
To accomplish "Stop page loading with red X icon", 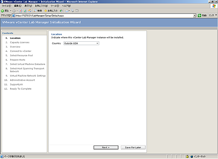I will [x=21, y=11].
